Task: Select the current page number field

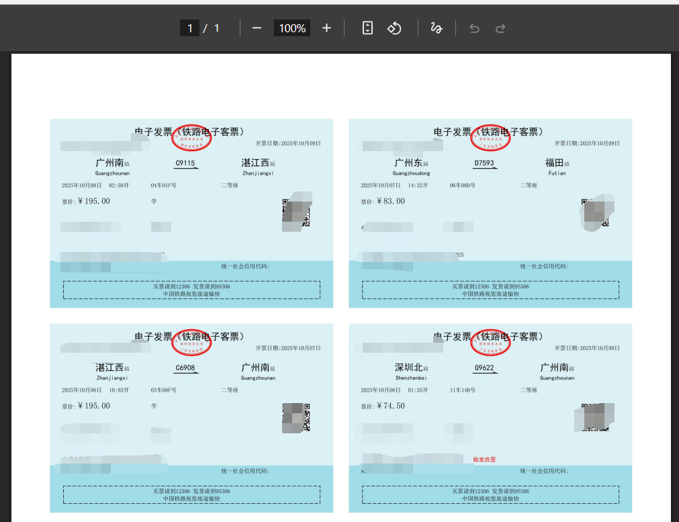Action: [189, 28]
